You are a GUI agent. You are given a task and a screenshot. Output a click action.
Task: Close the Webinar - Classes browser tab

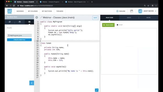37,2
